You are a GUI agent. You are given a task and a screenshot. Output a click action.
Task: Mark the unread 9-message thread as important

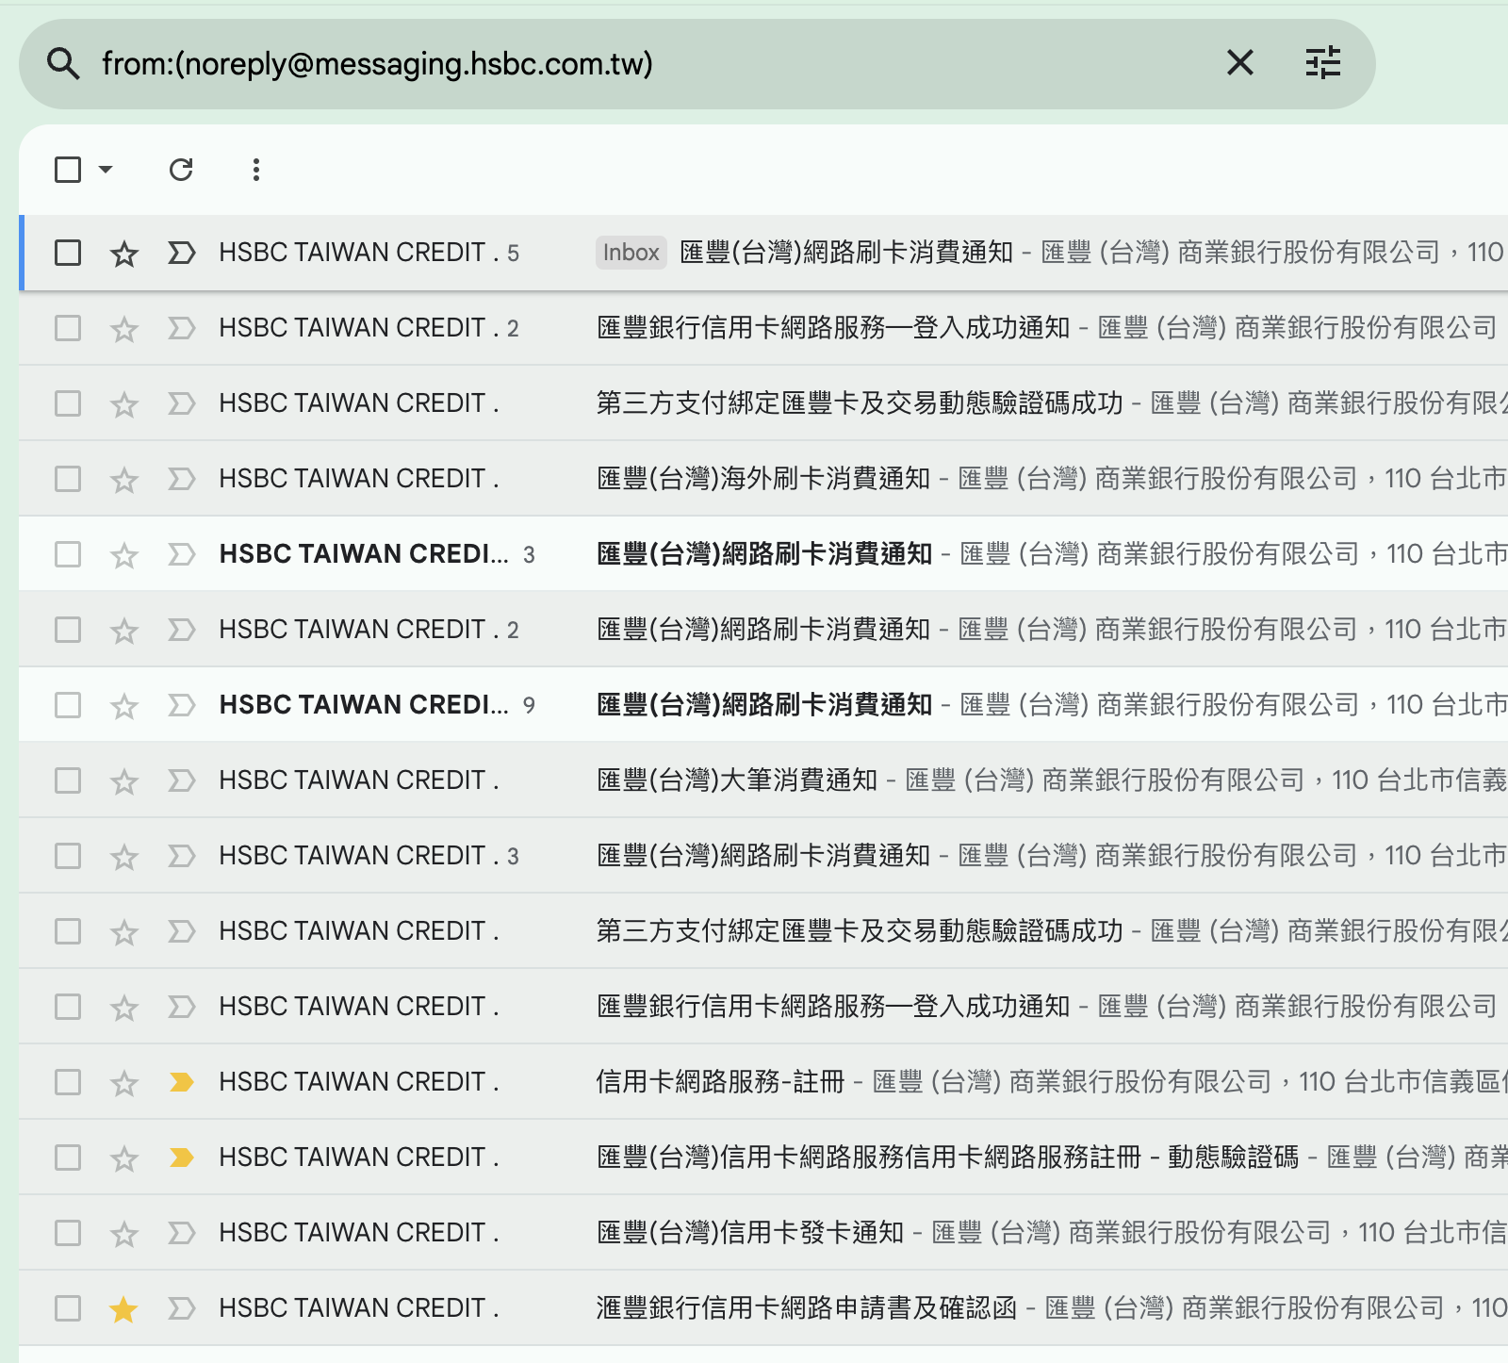(x=181, y=705)
